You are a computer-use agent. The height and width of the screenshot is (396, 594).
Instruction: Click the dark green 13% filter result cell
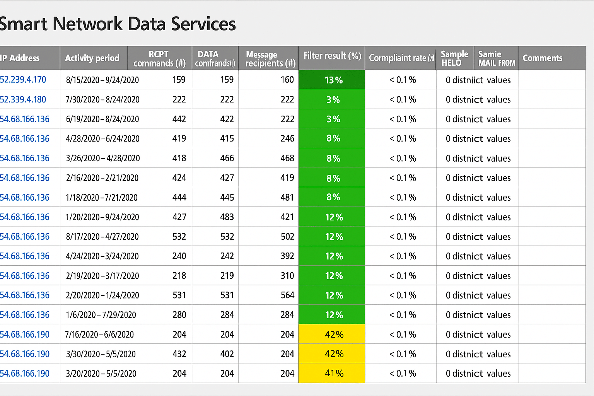pos(332,80)
